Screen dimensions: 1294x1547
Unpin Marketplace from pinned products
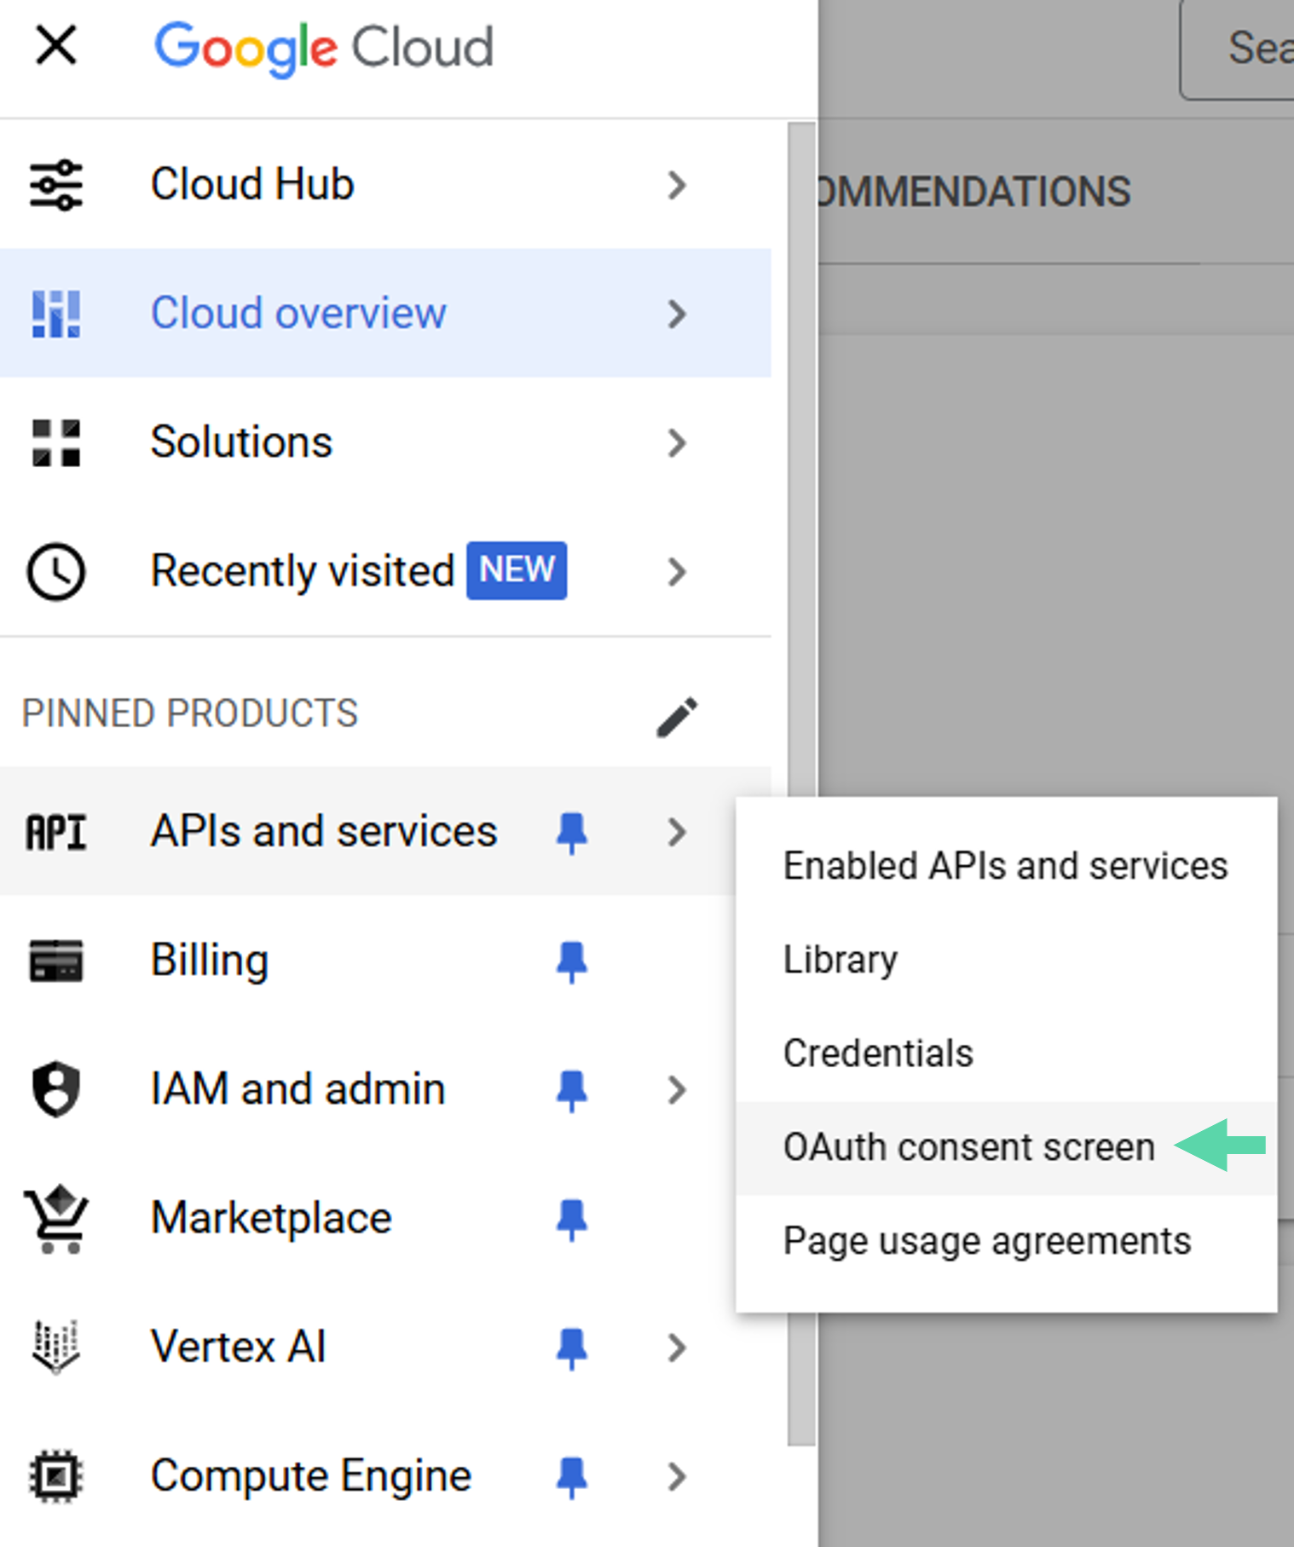coord(571,1220)
